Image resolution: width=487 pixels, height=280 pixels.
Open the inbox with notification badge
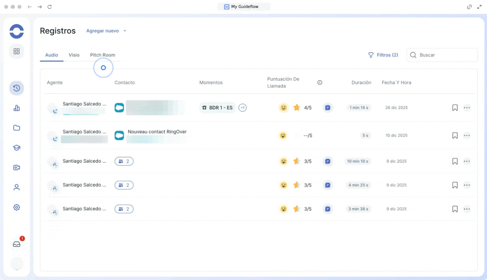point(17,244)
